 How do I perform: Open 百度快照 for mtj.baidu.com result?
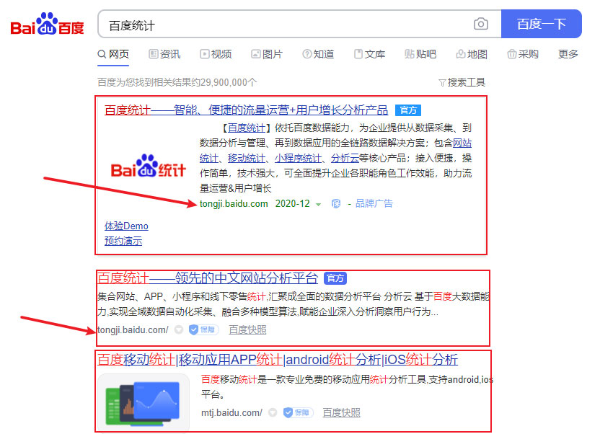[x=341, y=412]
